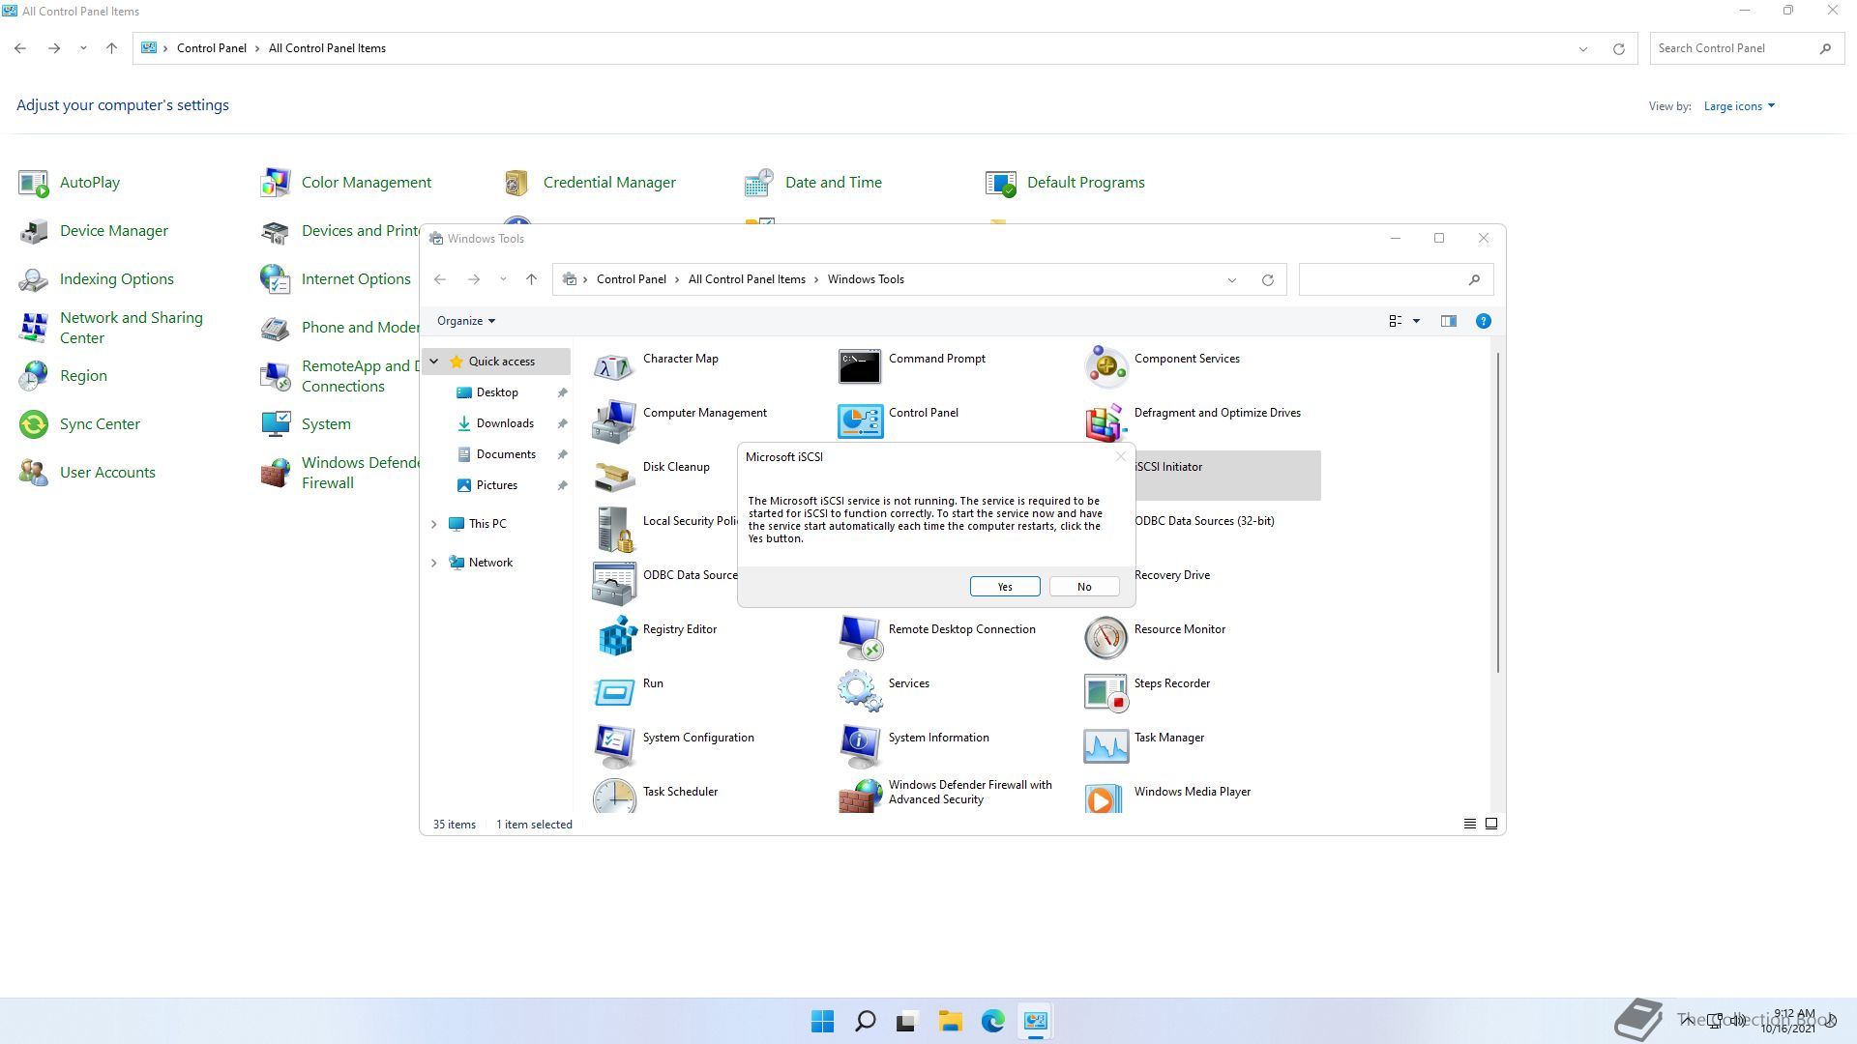Launch Command Prompt icon

(860, 367)
